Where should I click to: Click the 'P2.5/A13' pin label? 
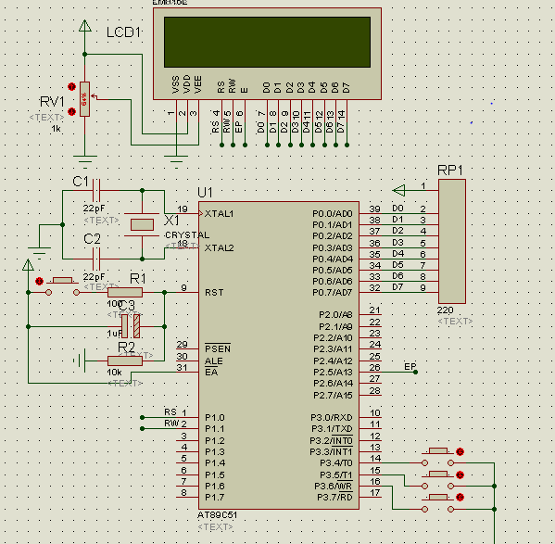333,372
